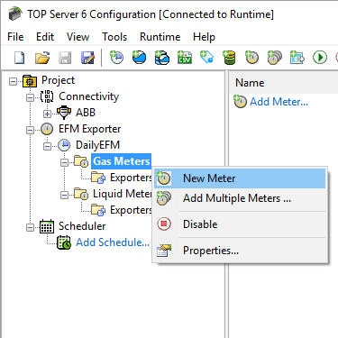338x338 pixels.
Task: Click the add poll group clock icon
Action: (x=116, y=58)
